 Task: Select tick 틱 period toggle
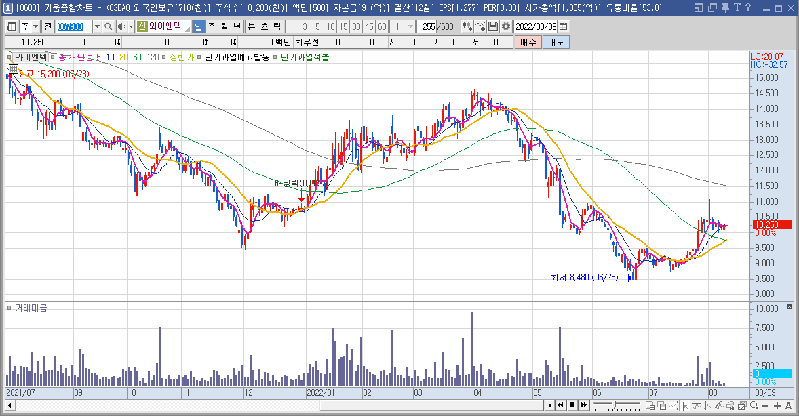click(x=277, y=26)
